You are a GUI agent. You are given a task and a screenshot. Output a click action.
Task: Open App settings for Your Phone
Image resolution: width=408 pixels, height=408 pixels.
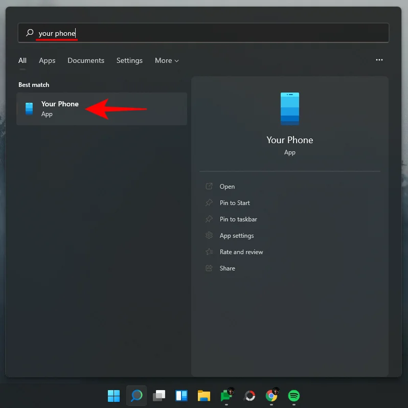point(237,236)
